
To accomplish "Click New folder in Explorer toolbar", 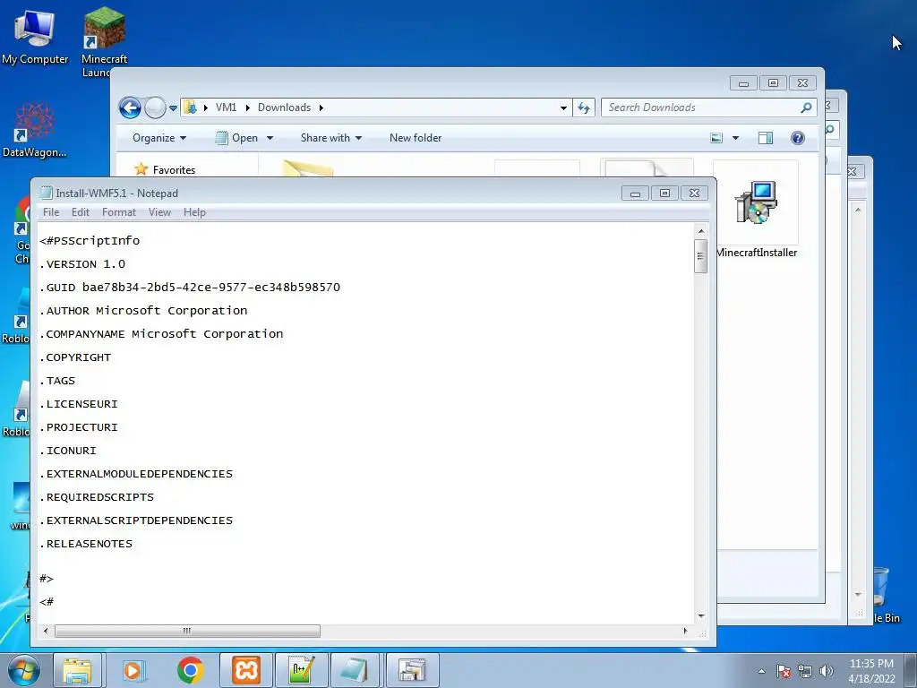I will 416,138.
